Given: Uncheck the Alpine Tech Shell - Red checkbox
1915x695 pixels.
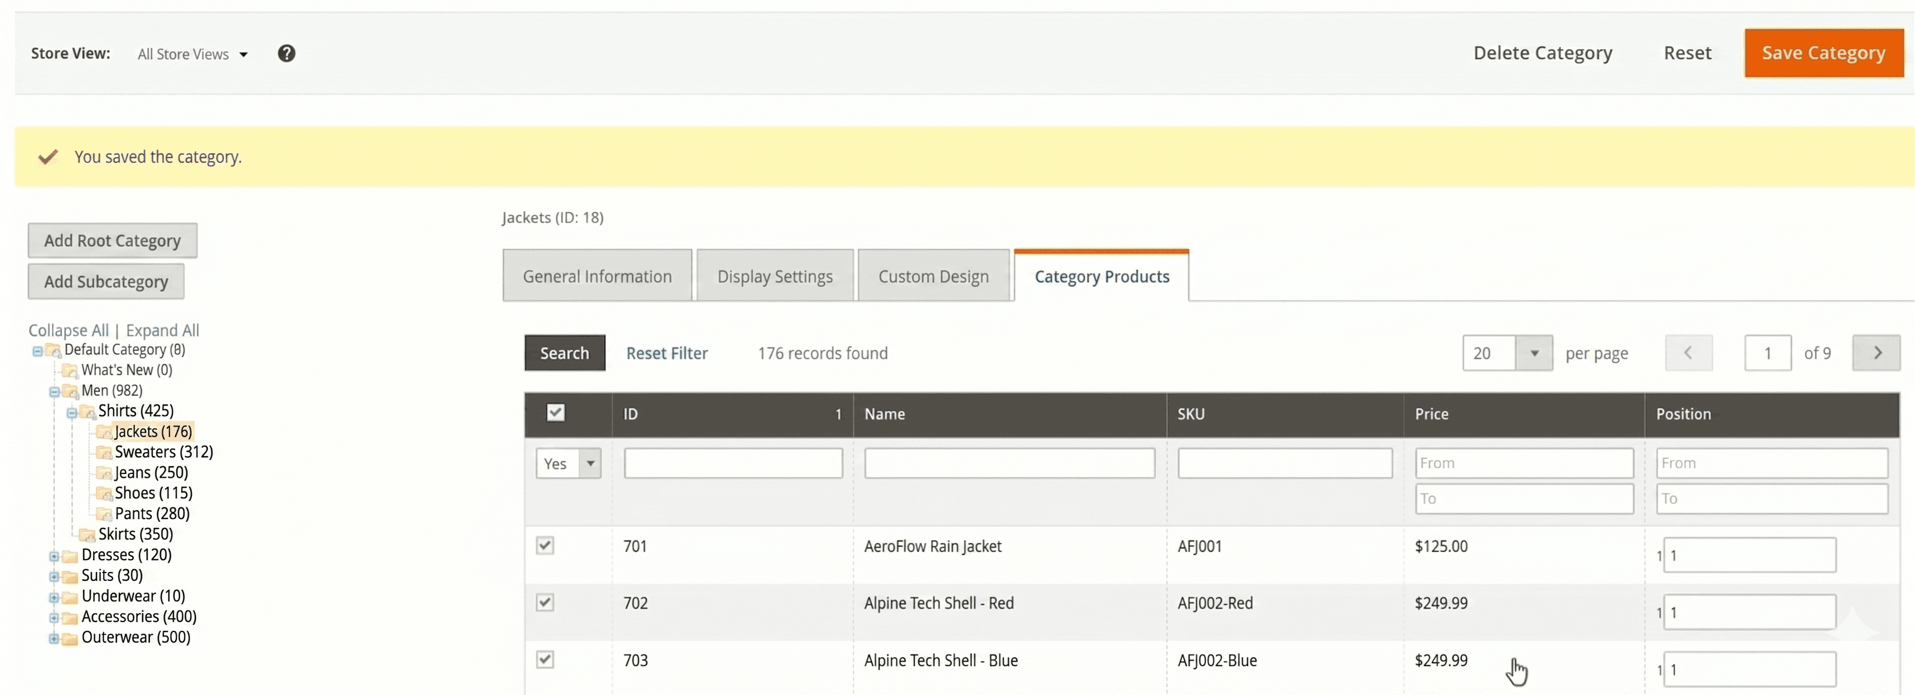Looking at the screenshot, I should 545,602.
